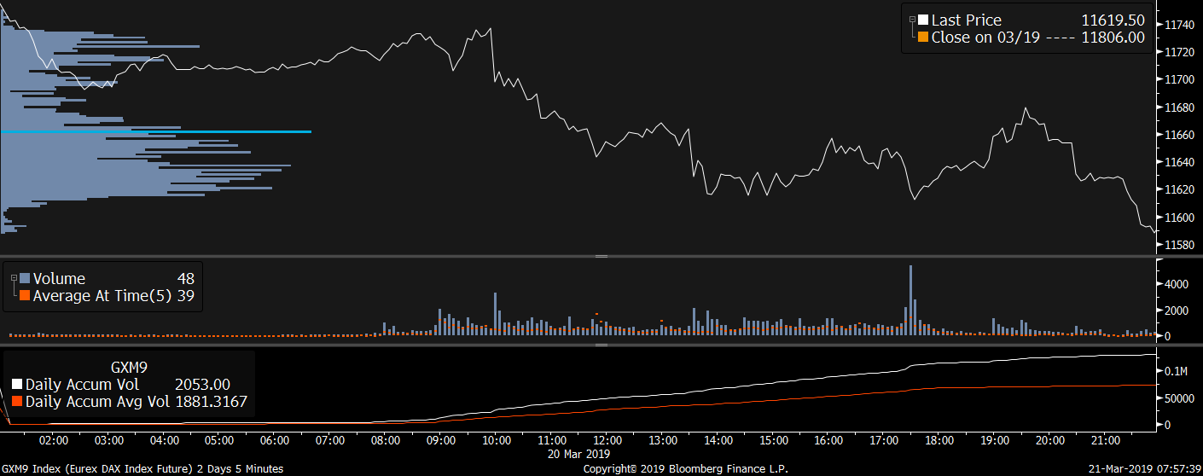Image resolution: width=1203 pixels, height=476 pixels.
Task: Click the 2053.00 accumulated volume value
Action: [203, 385]
